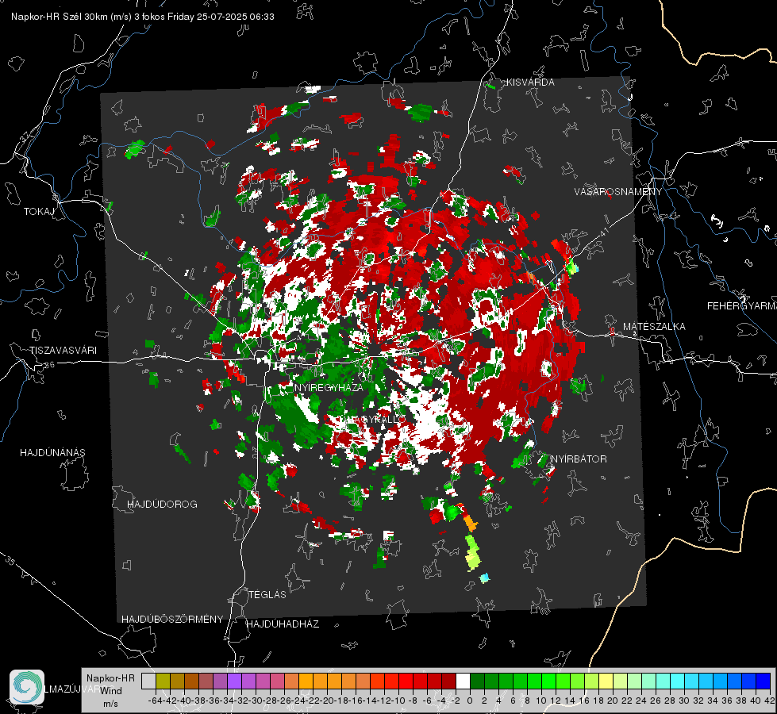Image resolution: width=777 pixels, height=714 pixels.
Task: Select the TISZAVASVÁRI label
Action: (63, 351)
